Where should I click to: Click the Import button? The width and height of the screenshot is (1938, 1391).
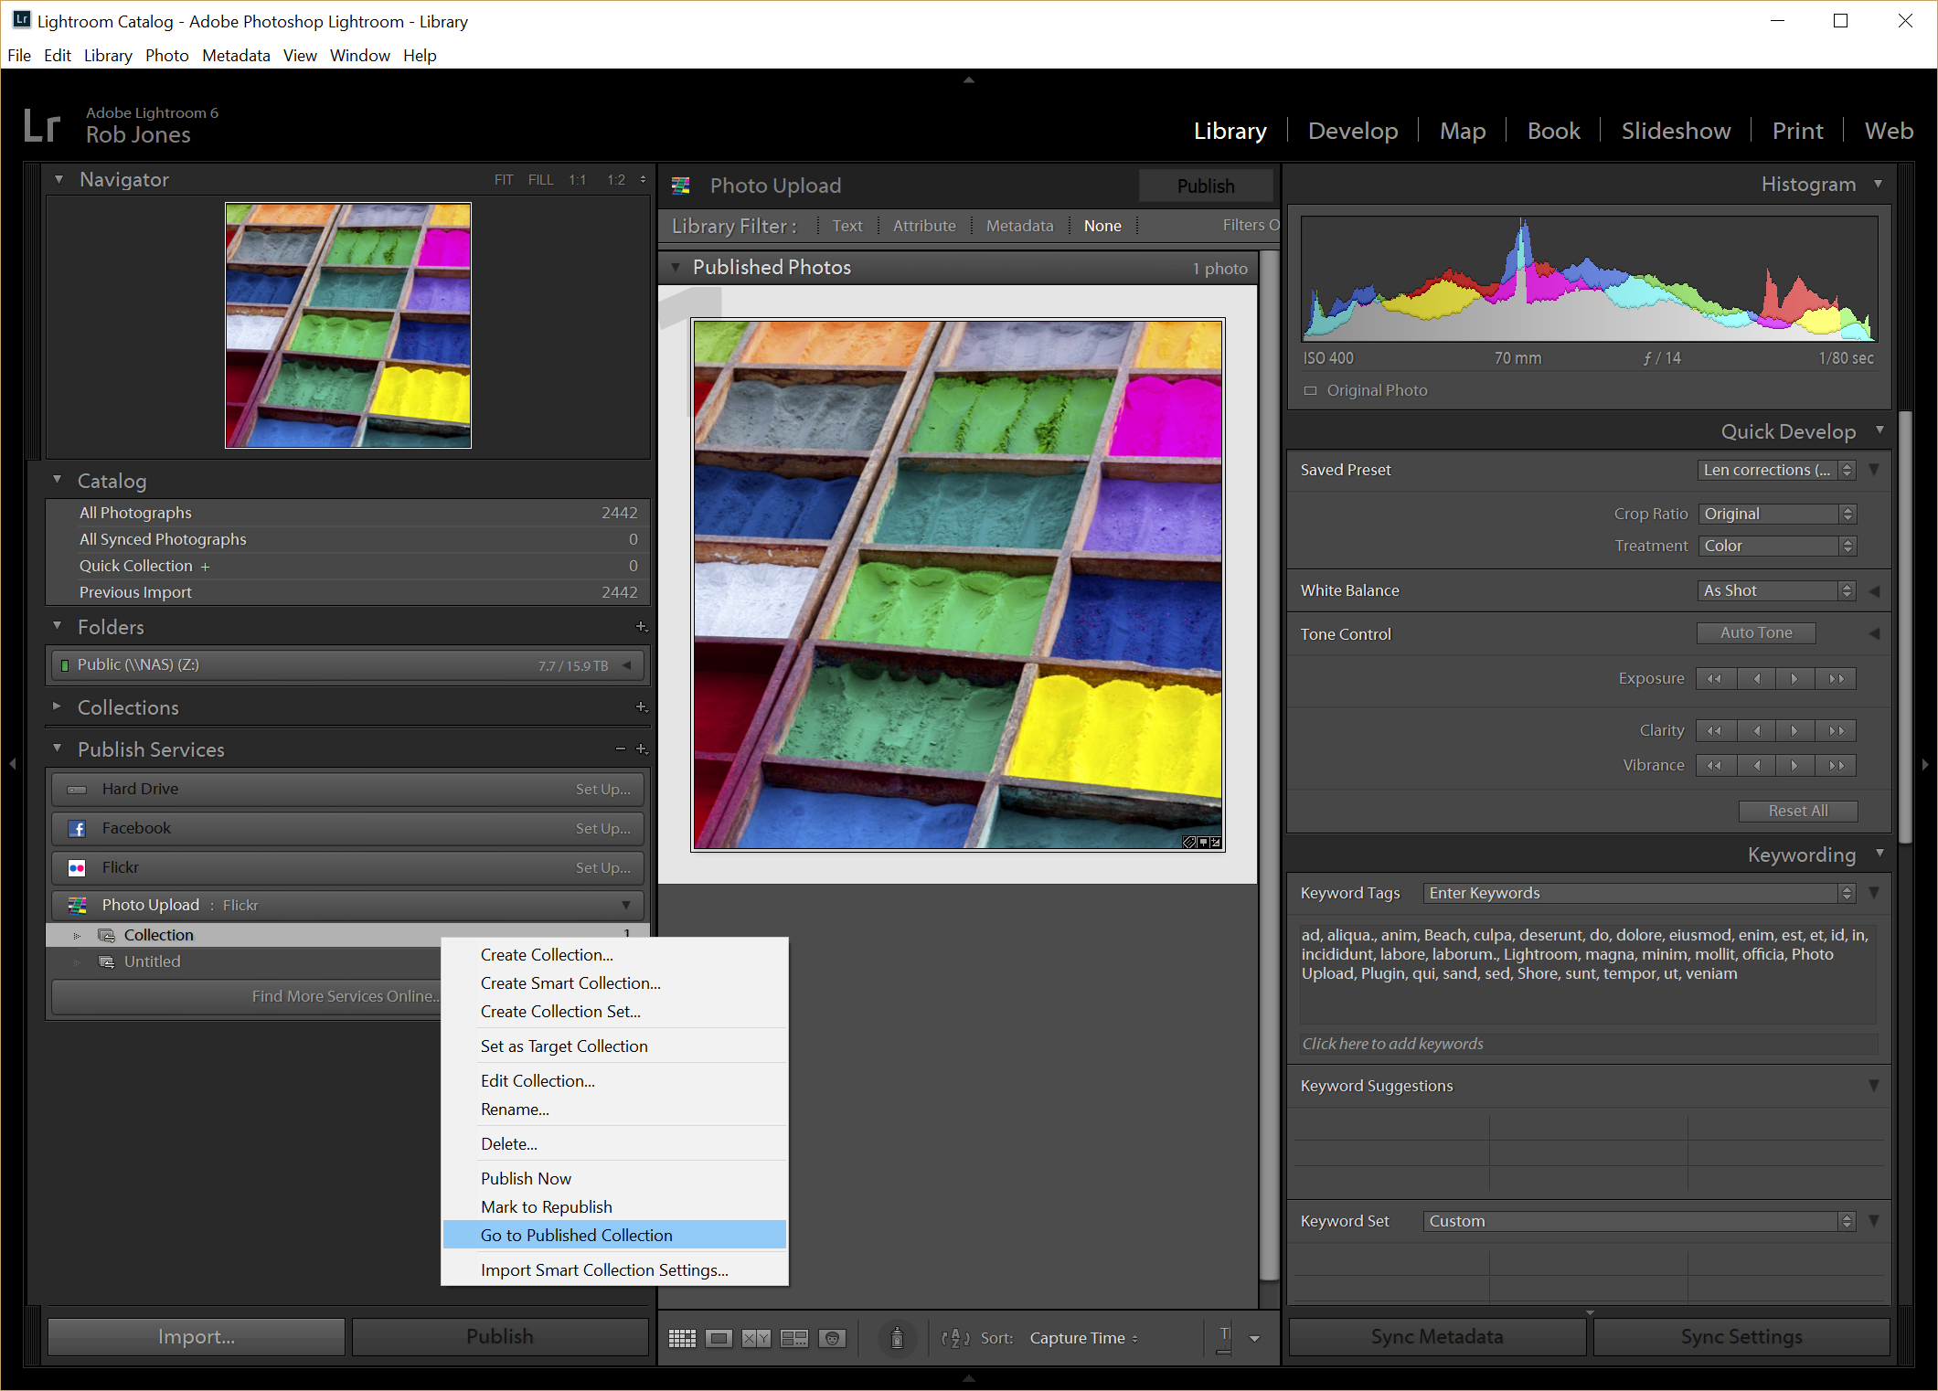196,1336
